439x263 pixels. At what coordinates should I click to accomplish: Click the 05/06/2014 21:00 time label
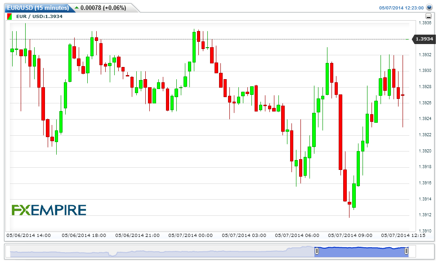click(138, 235)
